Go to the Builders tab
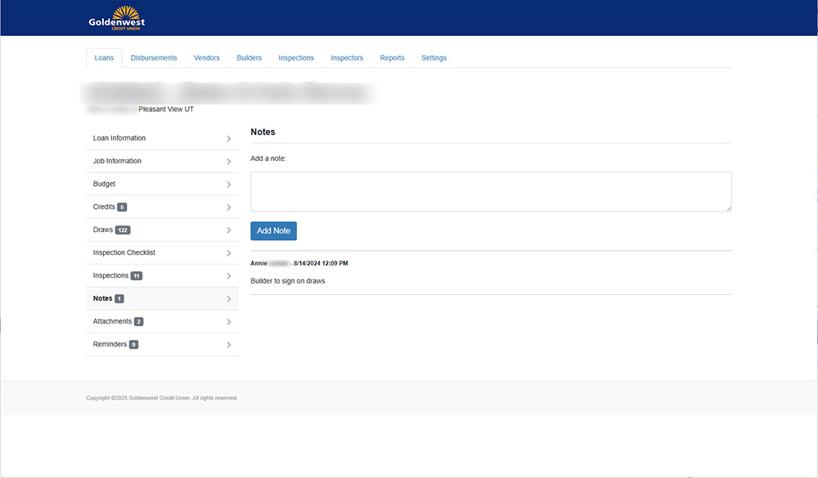 [x=249, y=58]
